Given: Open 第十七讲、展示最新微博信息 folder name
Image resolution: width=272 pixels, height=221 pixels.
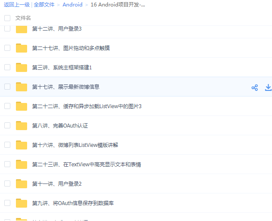Looking at the screenshot, I should [x=66, y=87].
